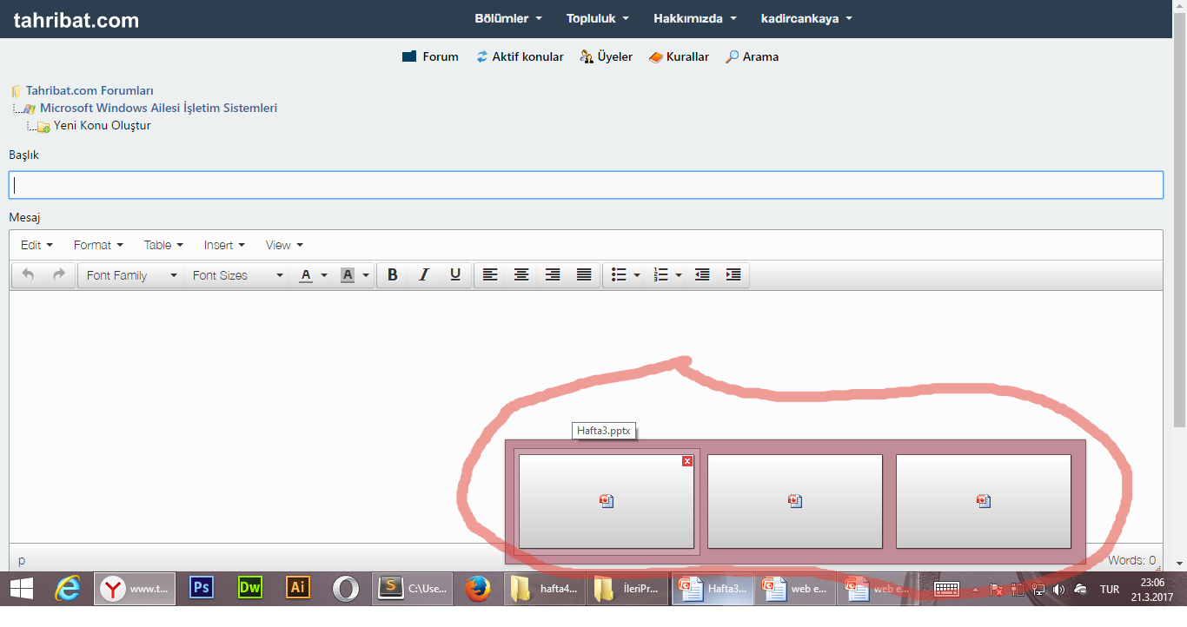Close the Hafta3.pptx preview thumbnail
1187x627 pixels.
[687, 461]
